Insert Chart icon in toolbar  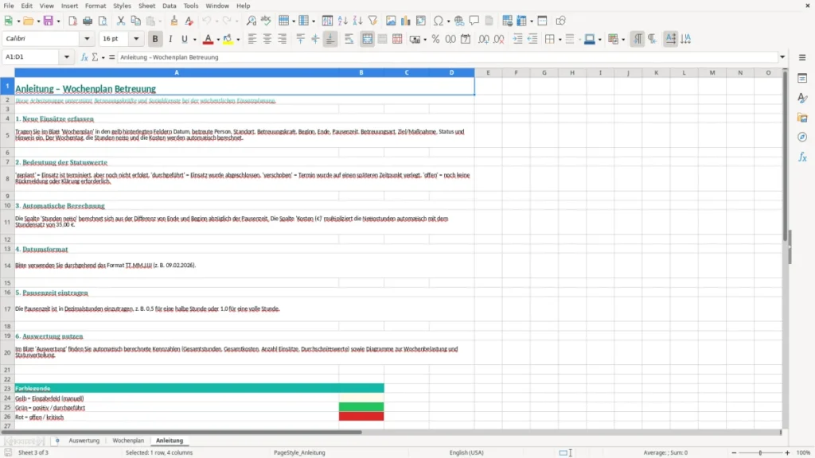406,21
